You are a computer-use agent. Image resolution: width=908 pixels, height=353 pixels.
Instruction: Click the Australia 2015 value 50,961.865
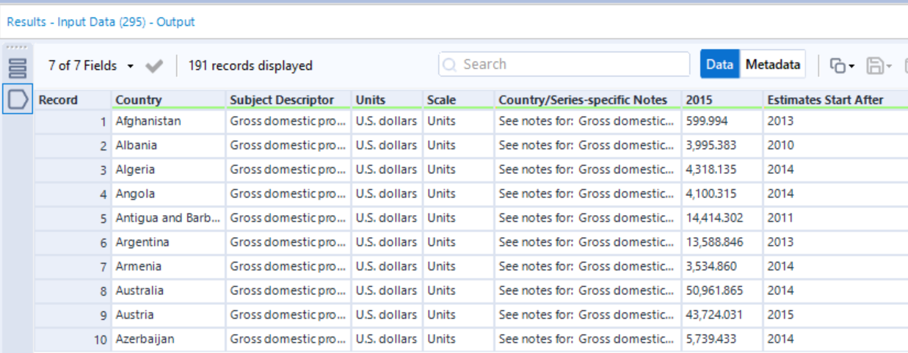(x=714, y=291)
